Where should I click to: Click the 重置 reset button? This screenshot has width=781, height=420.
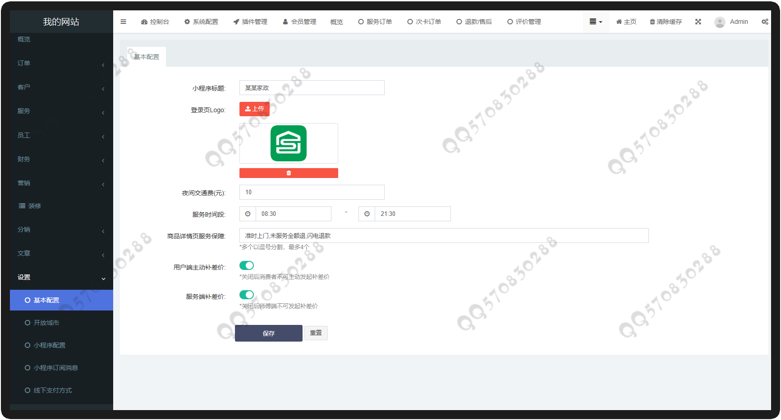(x=316, y=333)
